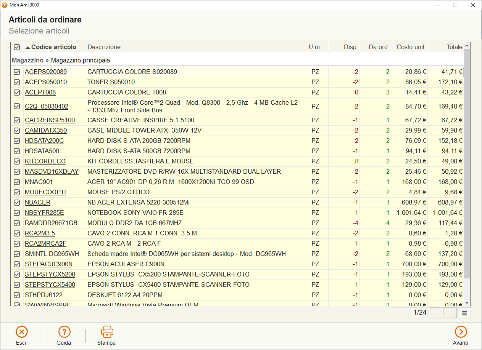
Task: Click Disp. value 8 for KITCORDECO
Action: (356, 161)
